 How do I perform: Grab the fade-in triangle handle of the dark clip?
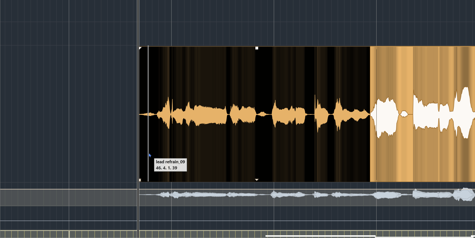(x=140, y=48)
